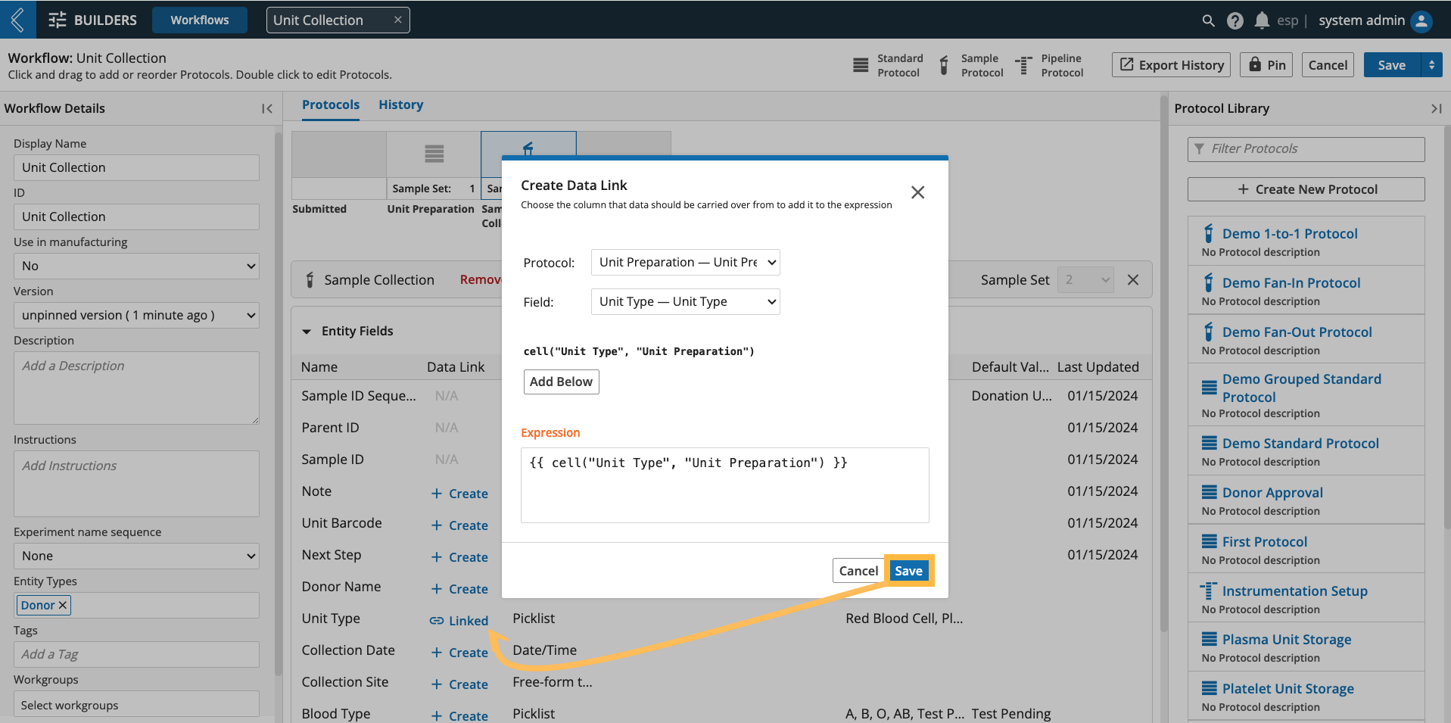Image resolution: width=1451 pixels, height=723 pixels.
Task: Select Demo Fan-Out Protocol in library
Action: tap(1297, 332)
